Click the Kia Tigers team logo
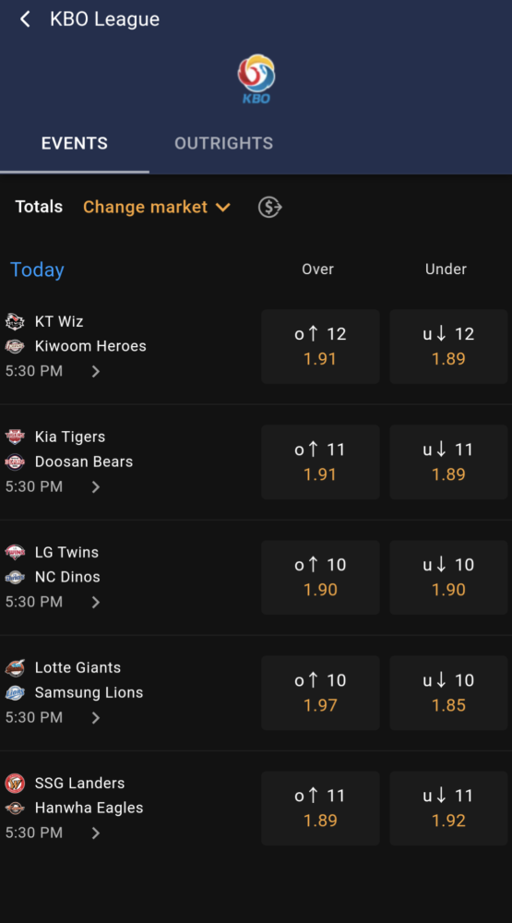The height and width of the screenshot is (923, 512). click(x=15, y=437)
